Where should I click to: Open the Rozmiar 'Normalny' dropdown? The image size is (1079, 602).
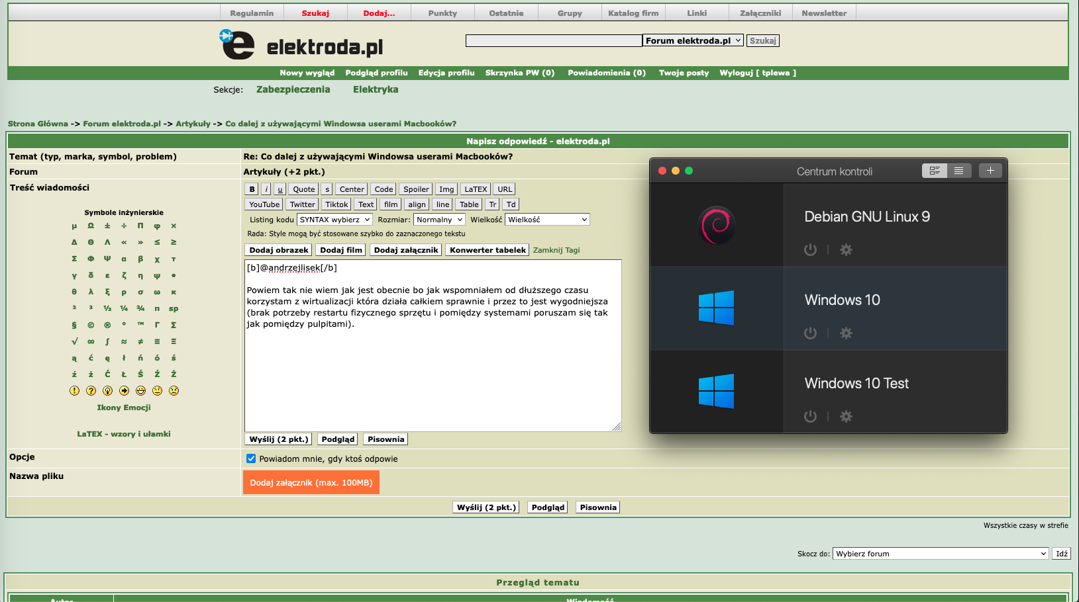pos(440,220)
